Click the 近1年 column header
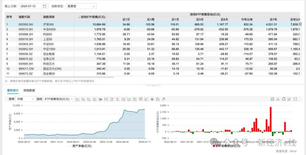The image size is (306, 155). click(274, 20)
